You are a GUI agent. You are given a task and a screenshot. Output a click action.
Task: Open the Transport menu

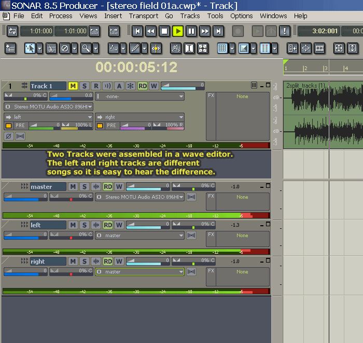click(x=144, y=16)
